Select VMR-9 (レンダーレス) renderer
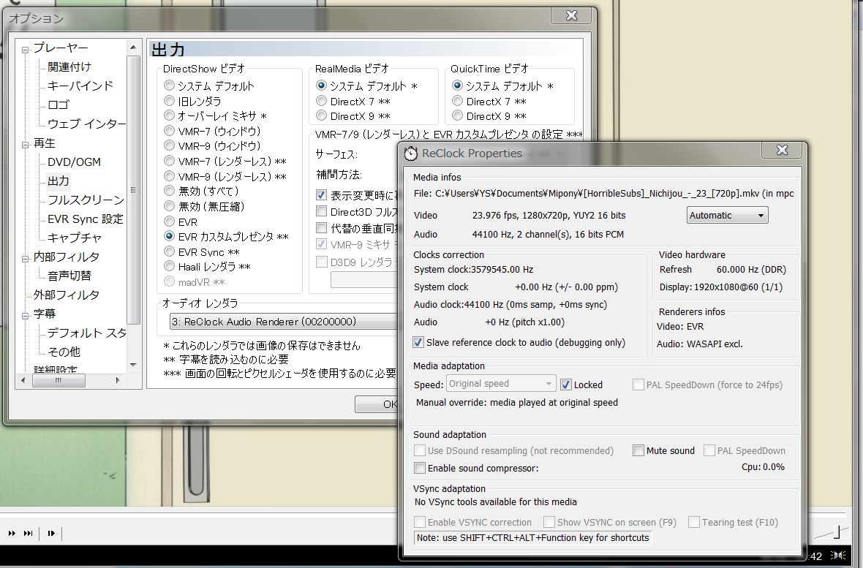Viewport: 863px width, 568px height. click(169, 176)
